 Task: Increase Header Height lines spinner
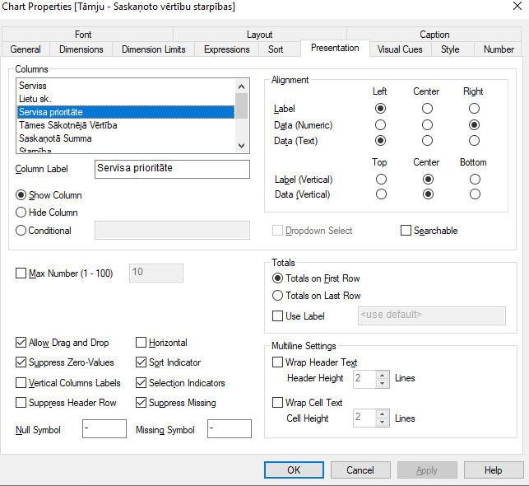click(382, 375)
